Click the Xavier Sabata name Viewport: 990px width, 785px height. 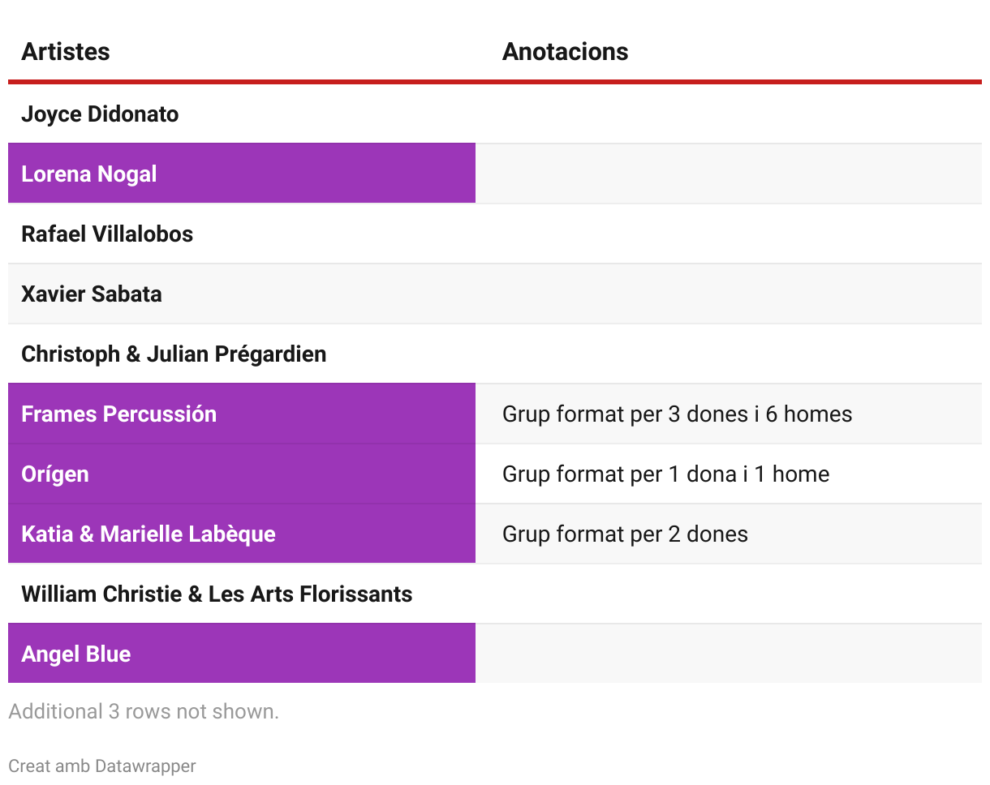click(x=92, y=294)
